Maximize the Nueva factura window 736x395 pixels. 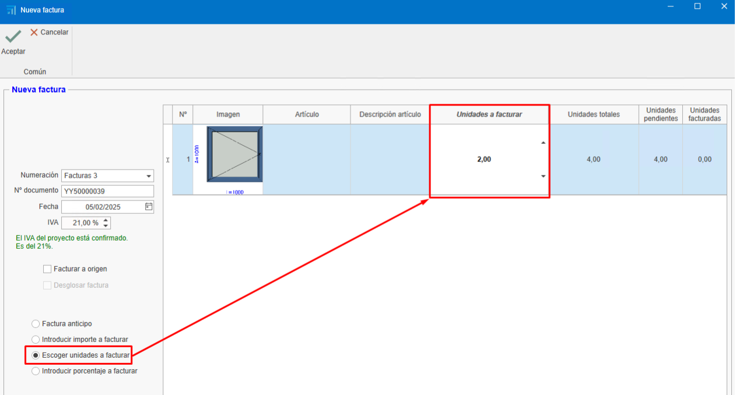pyautogui.click(x=698, y=6)
